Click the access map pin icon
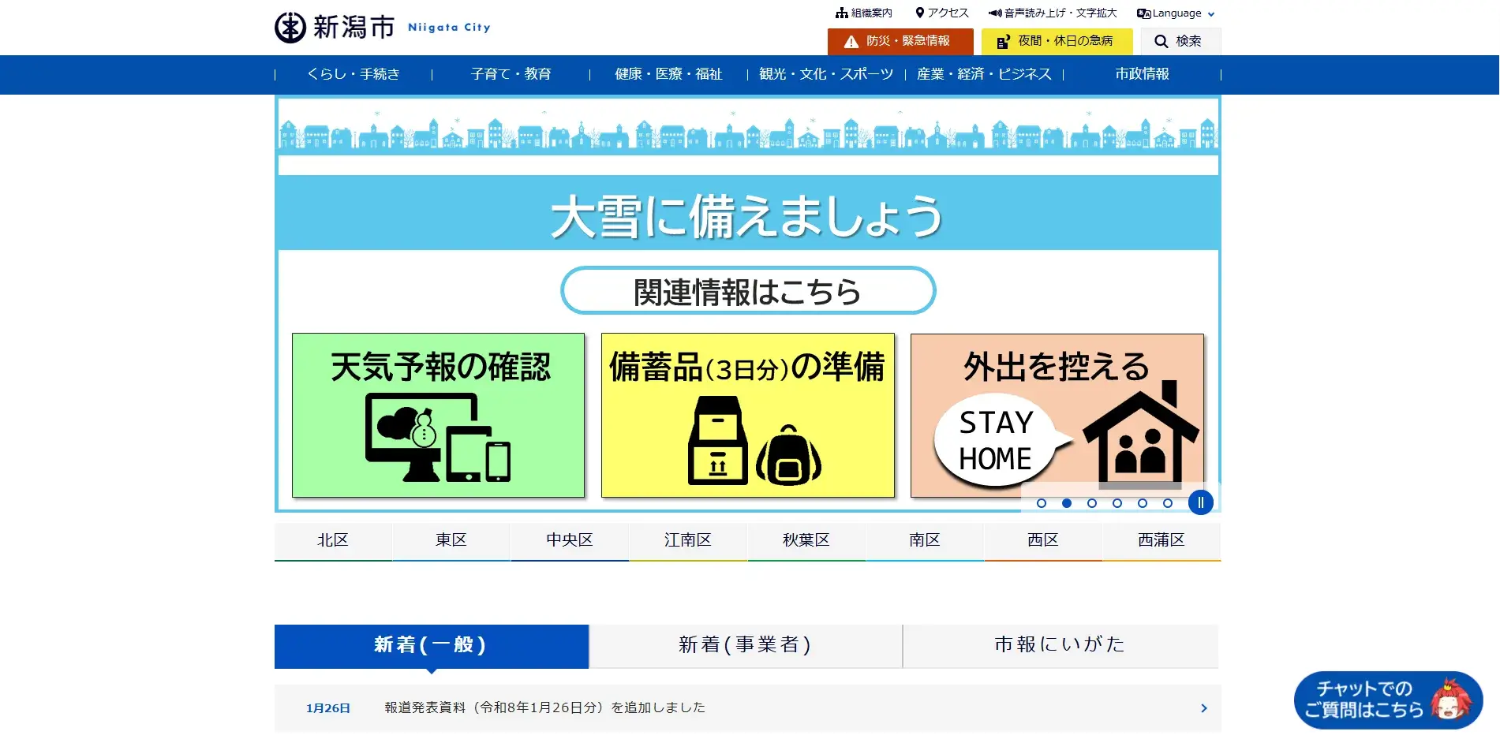The height and width of the screenshot is (739, 1500). pyautogui.click(x=919, y=13)
